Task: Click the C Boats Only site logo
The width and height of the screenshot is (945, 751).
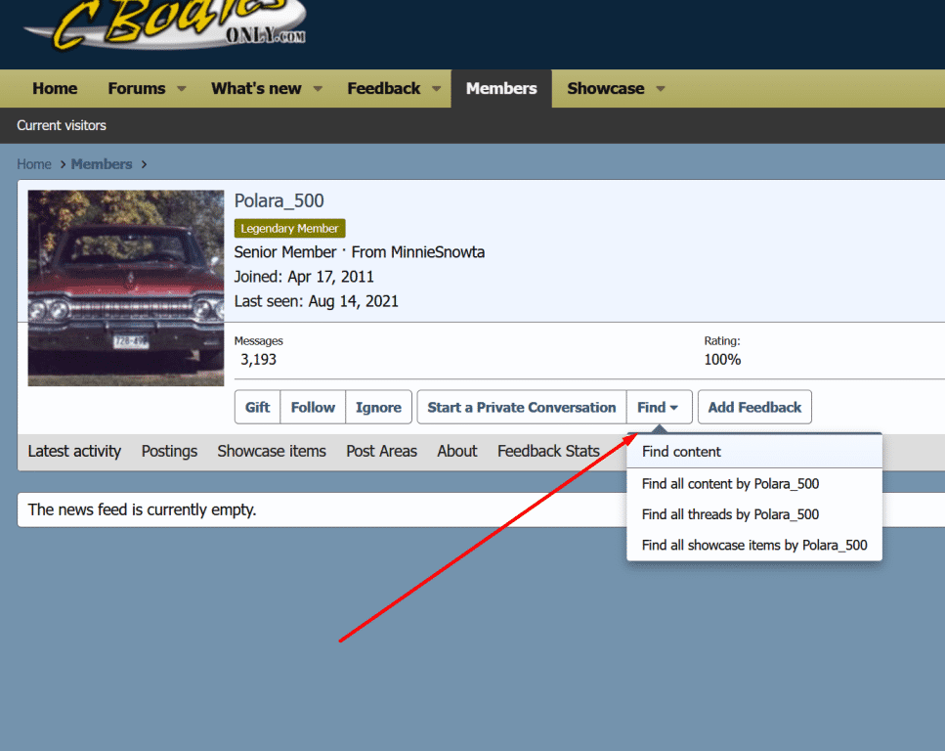Action: [166, 26]
